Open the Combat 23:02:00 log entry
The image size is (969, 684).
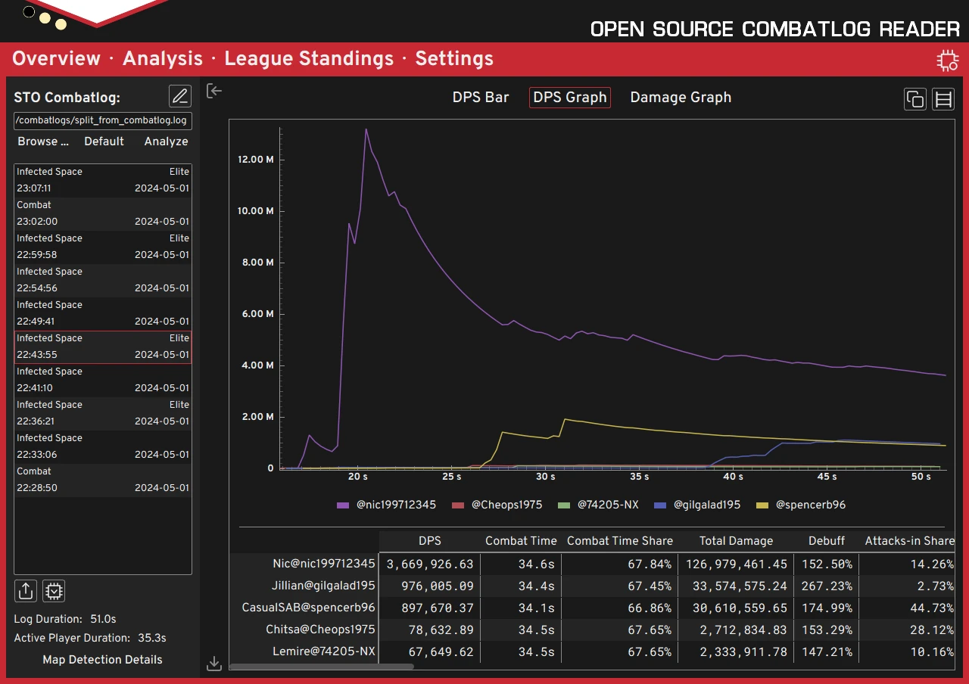coord(102,213)
